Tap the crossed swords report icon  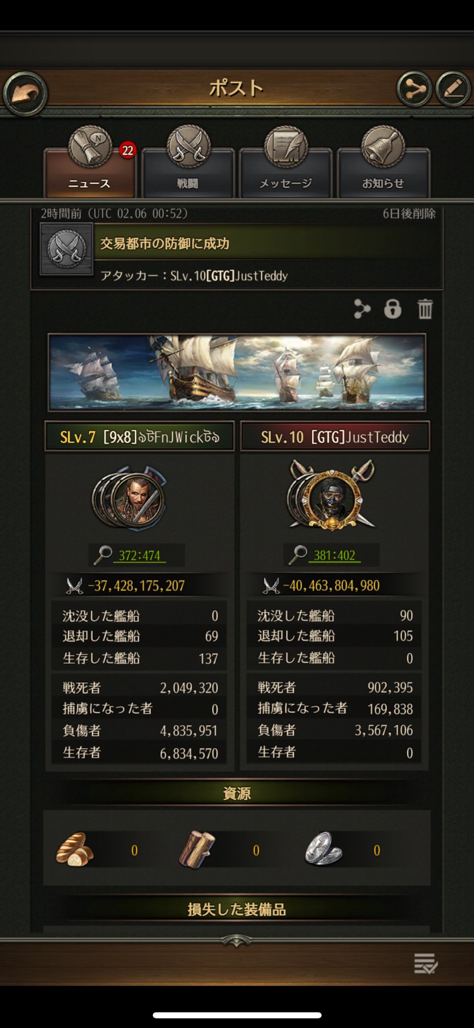tap(66, 249)
